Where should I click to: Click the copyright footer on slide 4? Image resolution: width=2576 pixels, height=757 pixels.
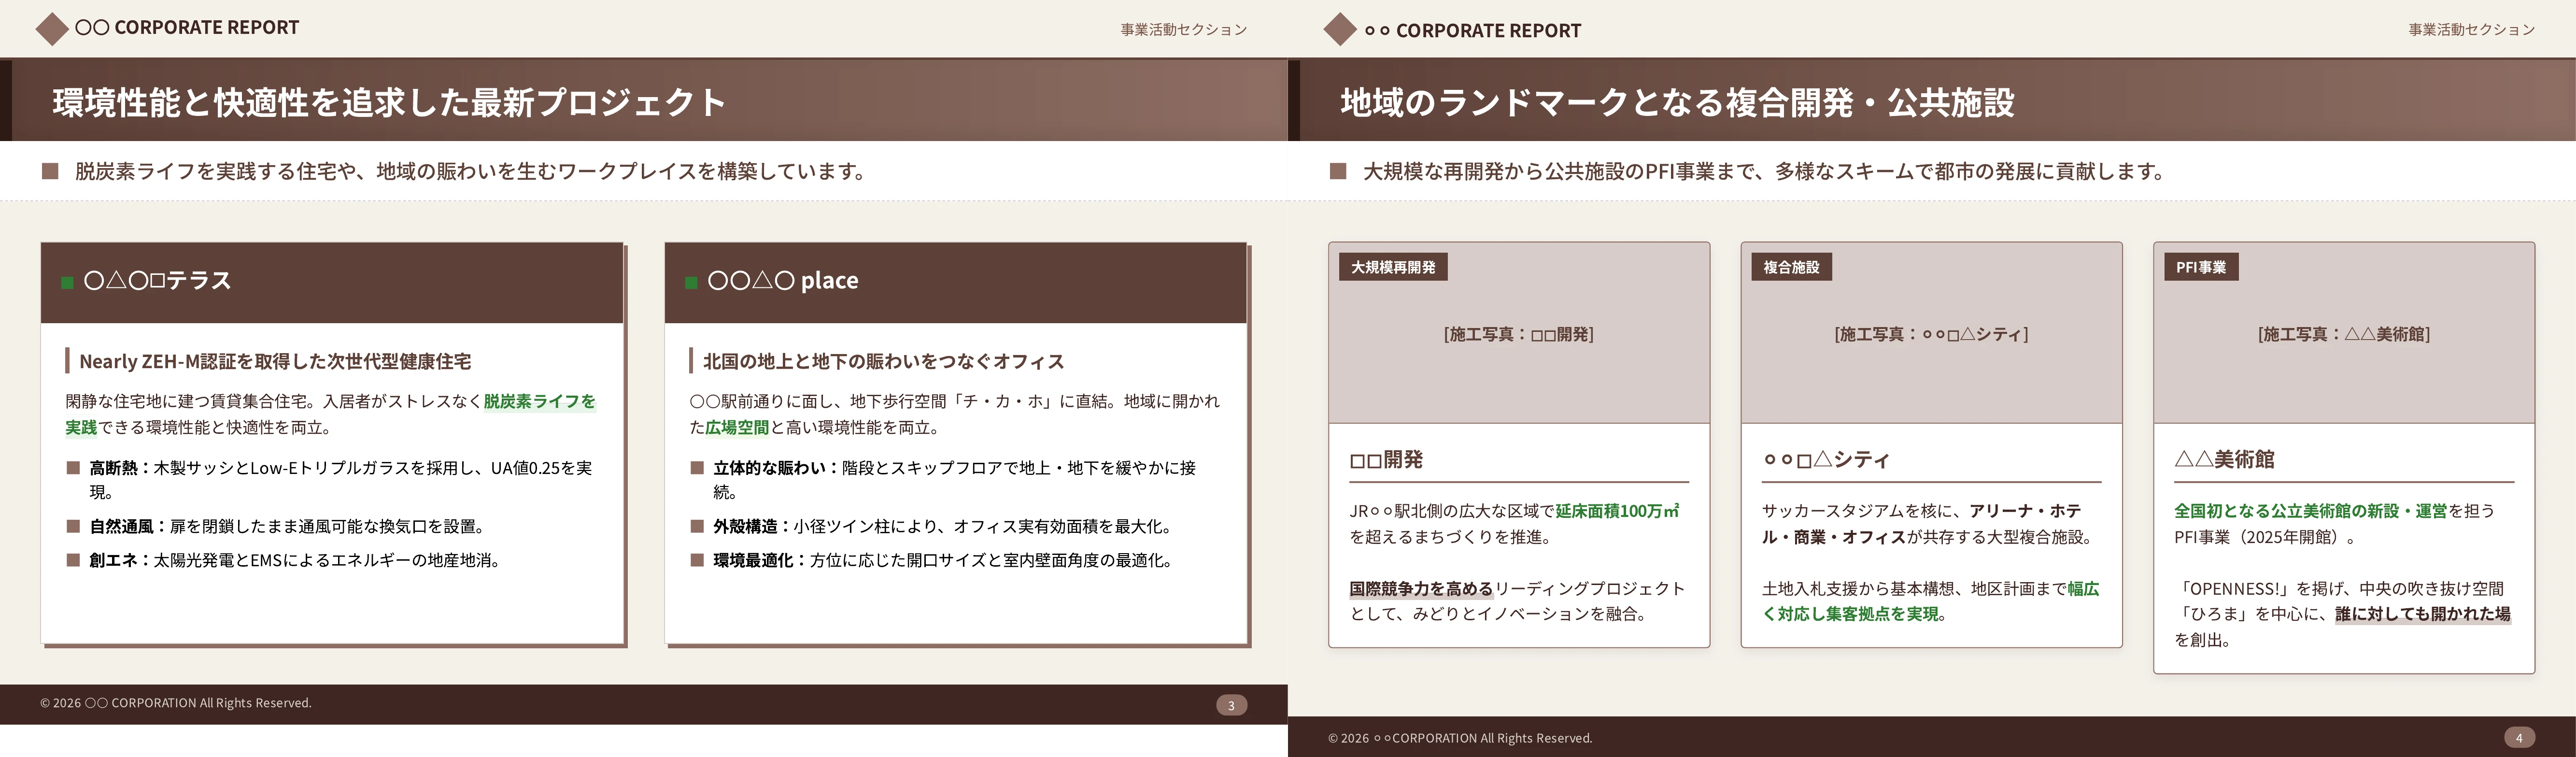tap(1460, 738)
